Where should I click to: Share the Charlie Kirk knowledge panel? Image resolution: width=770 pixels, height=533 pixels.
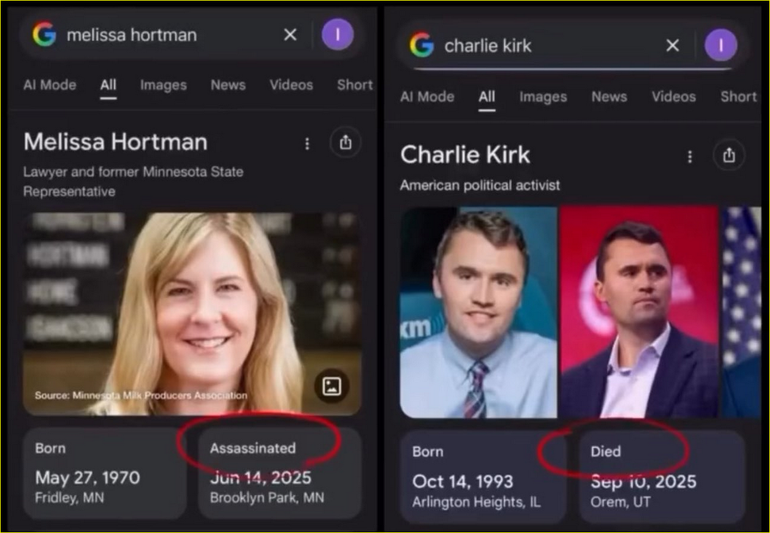[x=729, y=155]
